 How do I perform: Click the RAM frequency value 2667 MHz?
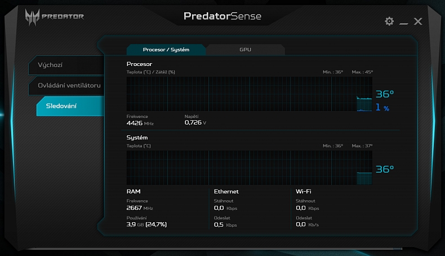pyautogui.click(x=140, y=208)
